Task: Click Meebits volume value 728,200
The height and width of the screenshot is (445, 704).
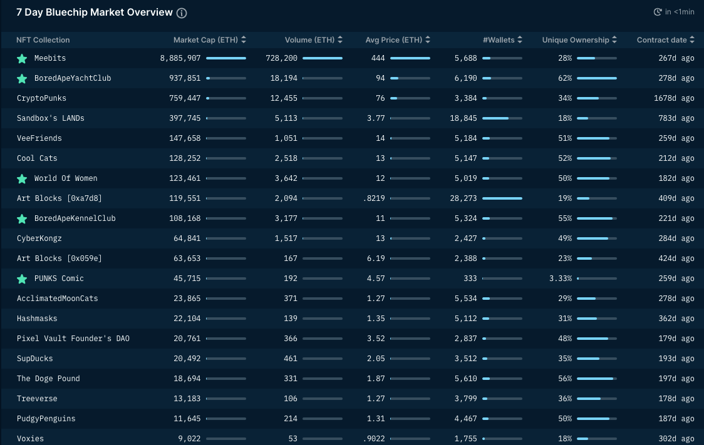Action: [x=281, y=58]
